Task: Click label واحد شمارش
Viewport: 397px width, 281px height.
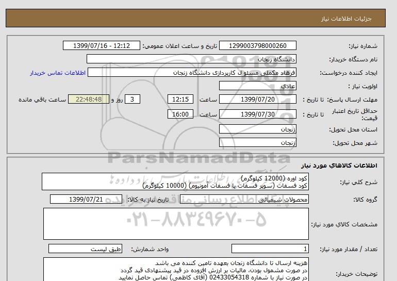Action: tap(150, 249)
